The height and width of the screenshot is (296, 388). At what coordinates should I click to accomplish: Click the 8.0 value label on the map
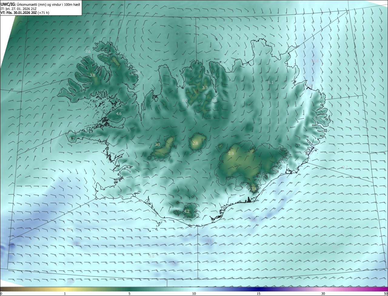click(x=185, y=100)
